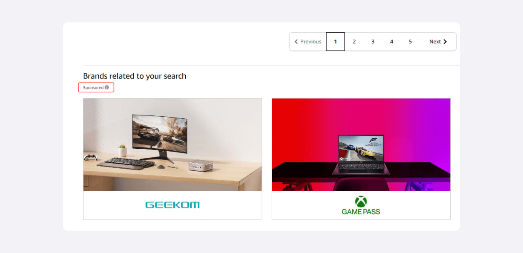Go back with the Previous button

click(x=308, y=41)
